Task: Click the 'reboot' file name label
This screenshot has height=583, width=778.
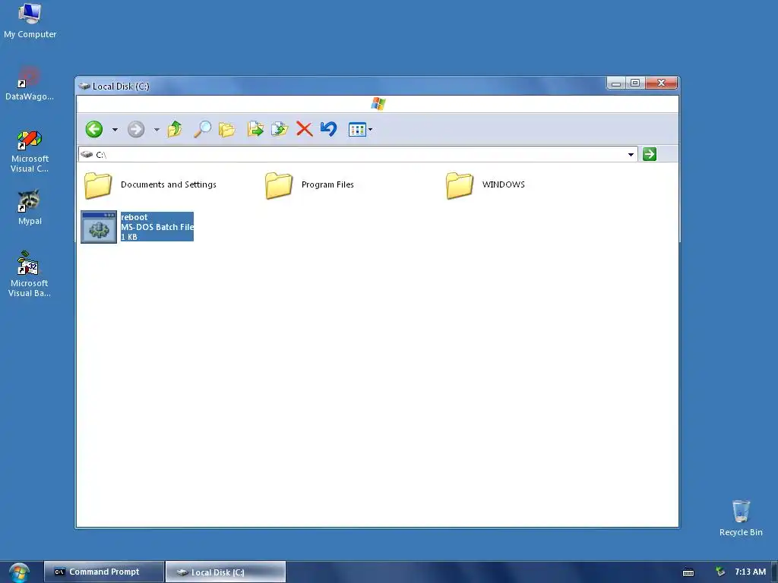Action: pyautogui.click(x=134, y=217)
